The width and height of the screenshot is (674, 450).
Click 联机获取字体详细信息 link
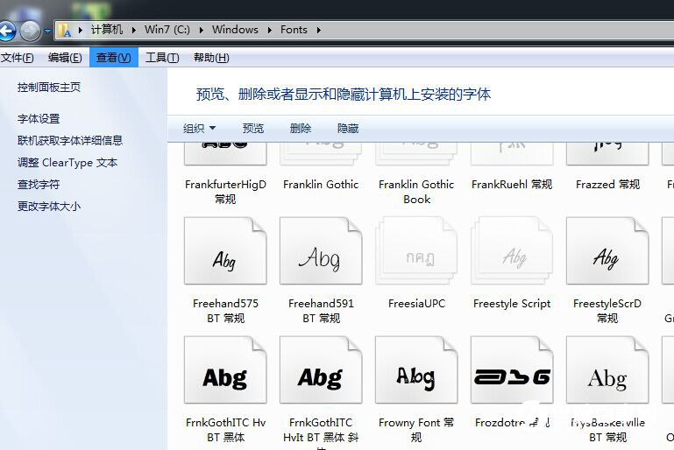point(70,140)
